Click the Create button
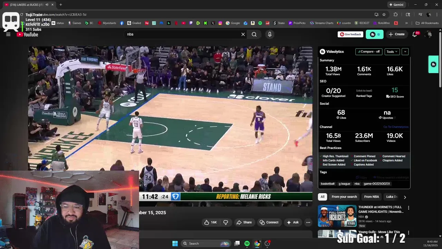The image size is (442, 249). coord(396,34)
